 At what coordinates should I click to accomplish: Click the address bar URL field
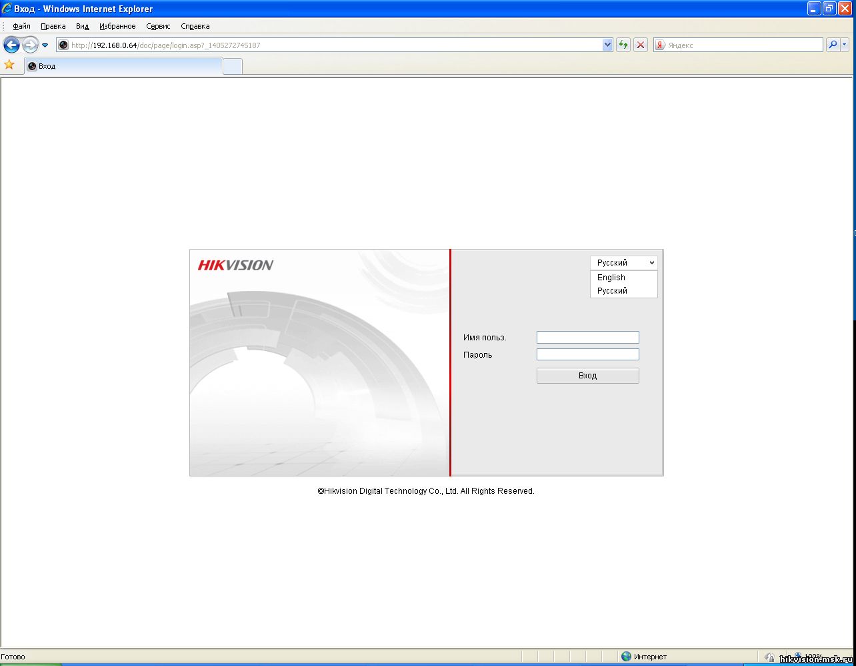click(335, 45)
